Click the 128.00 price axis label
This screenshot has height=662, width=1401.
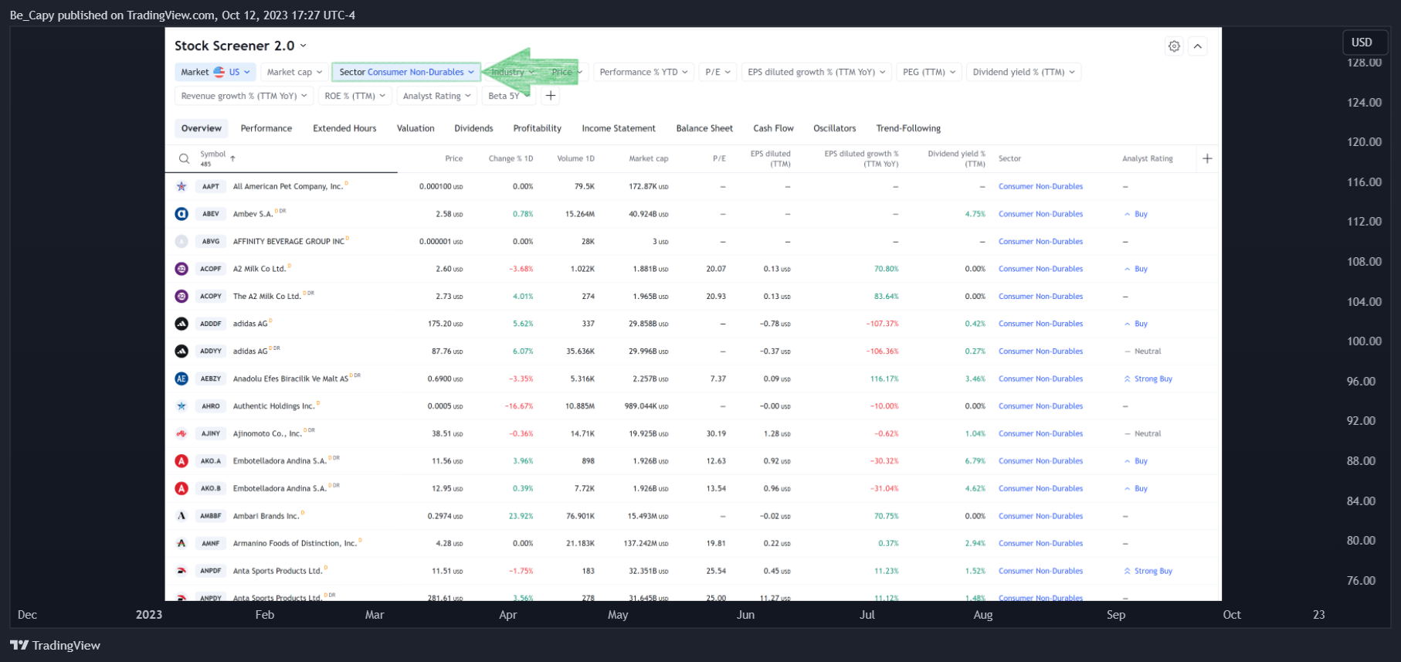(x=1364, y=63)
